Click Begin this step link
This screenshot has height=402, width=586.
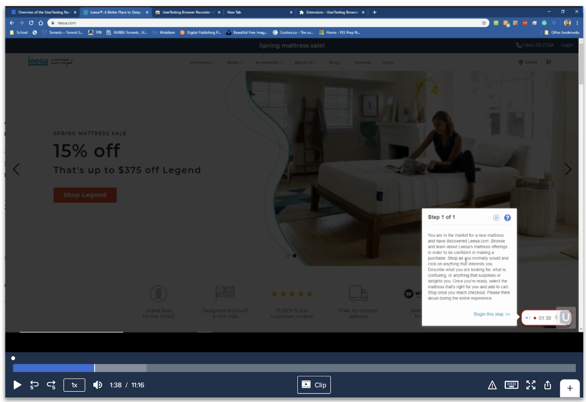(x=492, y=314)
